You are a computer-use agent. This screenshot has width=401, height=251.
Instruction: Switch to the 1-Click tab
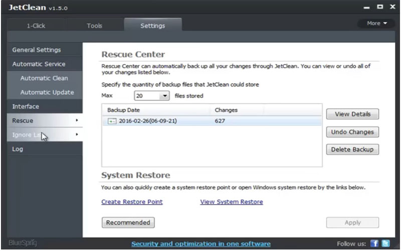(36, 26)
